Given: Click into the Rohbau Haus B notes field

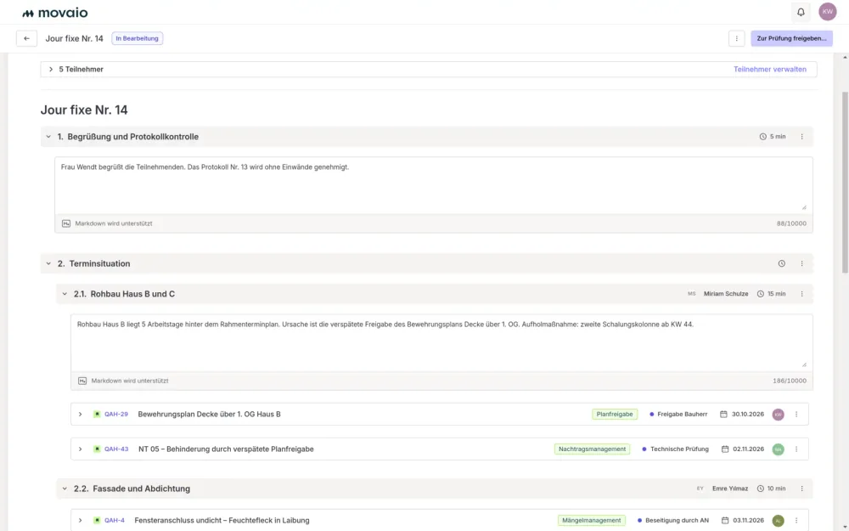Looking at the screenshot, I should (441, 342).
